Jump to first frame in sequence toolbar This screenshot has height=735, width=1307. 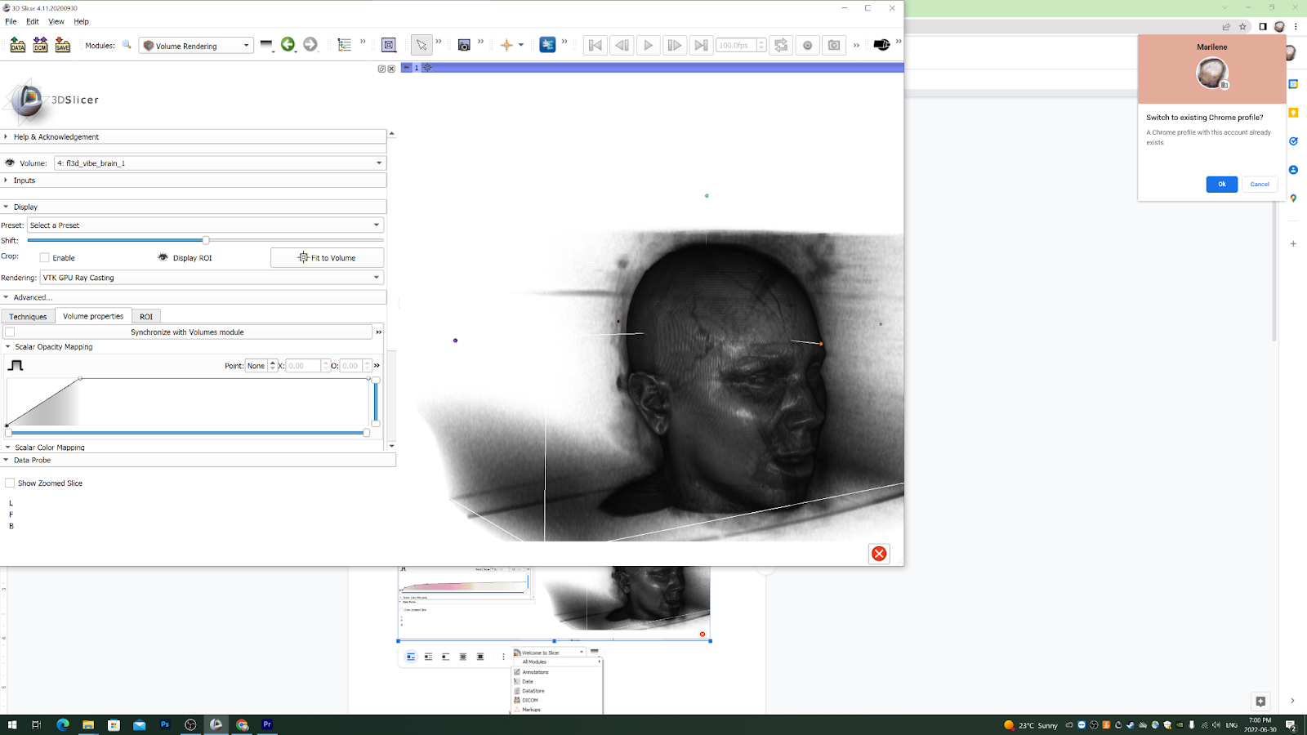(596, 45)
